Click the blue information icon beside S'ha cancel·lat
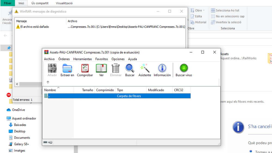 pos(238,127)
